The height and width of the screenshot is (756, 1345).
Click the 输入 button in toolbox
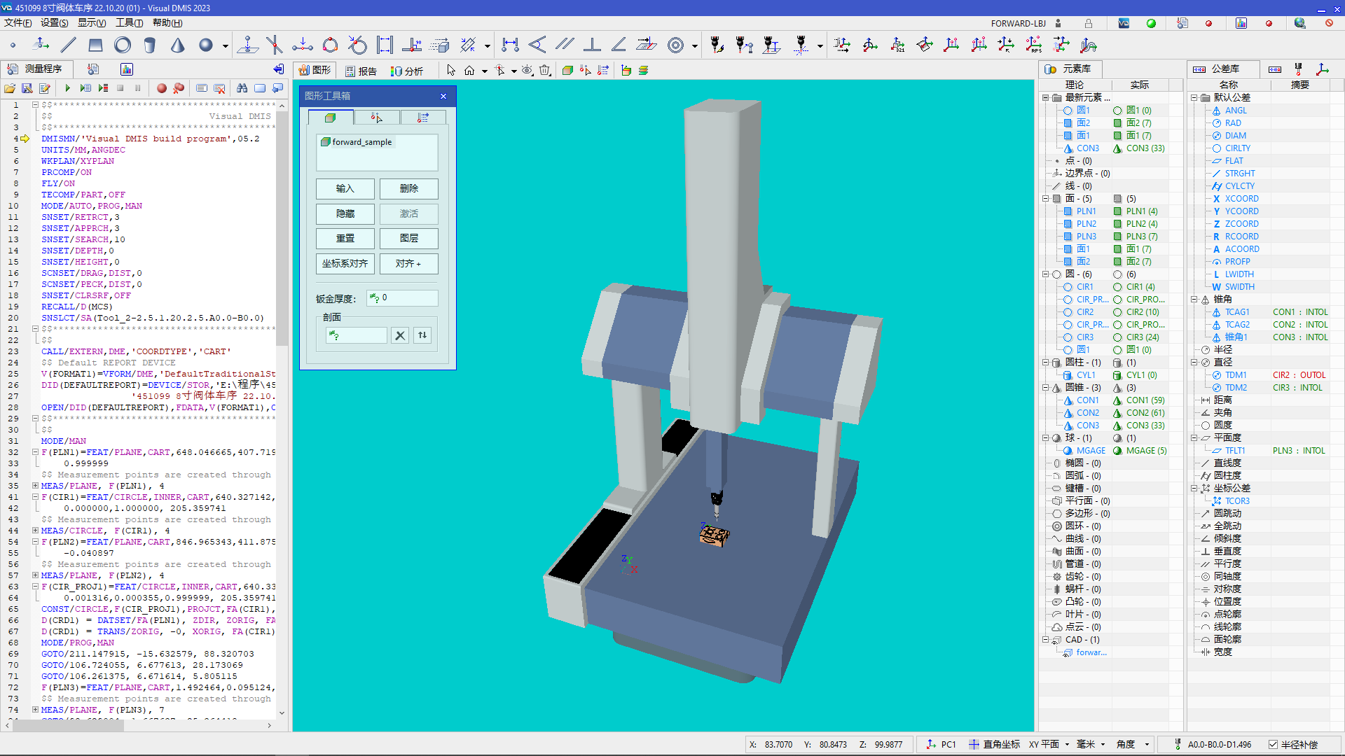pyautogui.click(x=345, y=188)
